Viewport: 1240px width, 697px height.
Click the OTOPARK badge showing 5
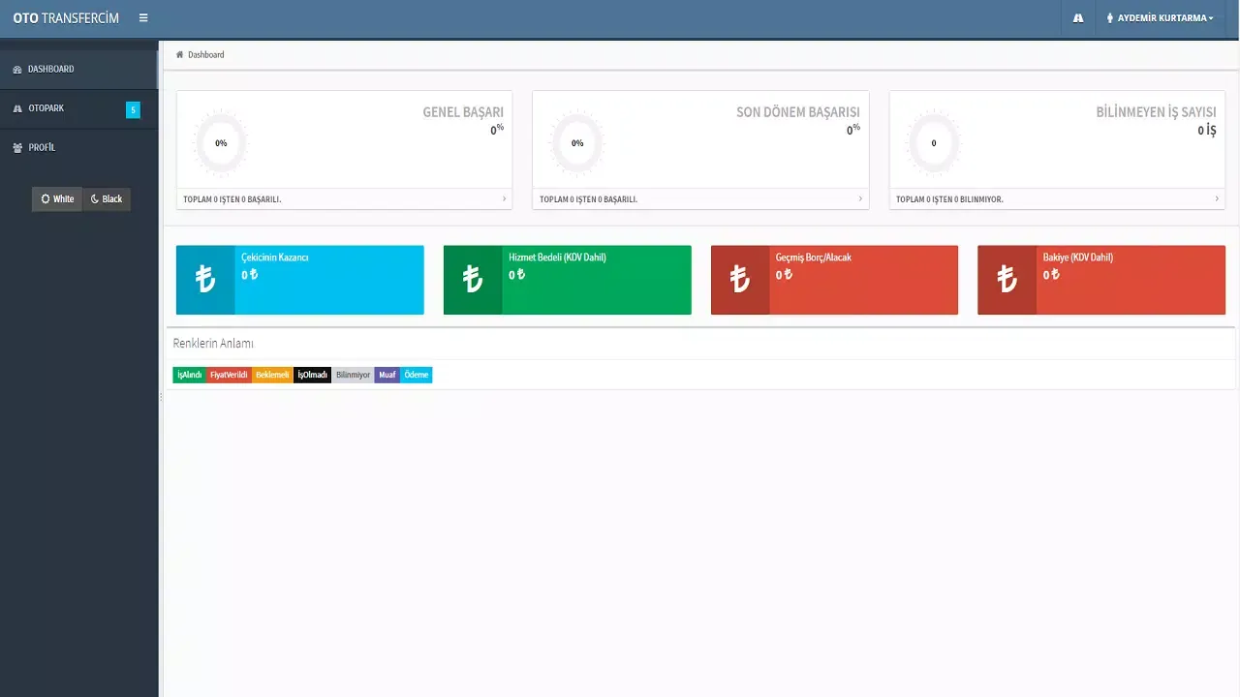point(133,109)
